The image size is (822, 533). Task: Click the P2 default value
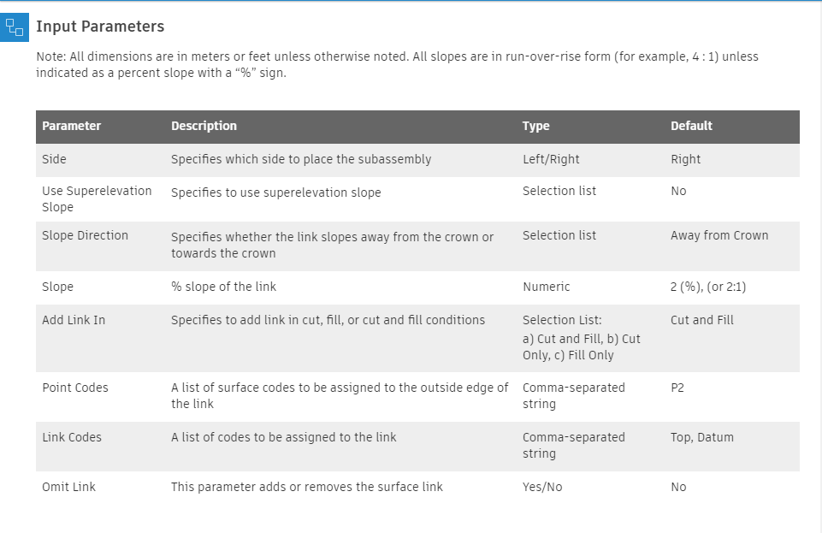677,388
